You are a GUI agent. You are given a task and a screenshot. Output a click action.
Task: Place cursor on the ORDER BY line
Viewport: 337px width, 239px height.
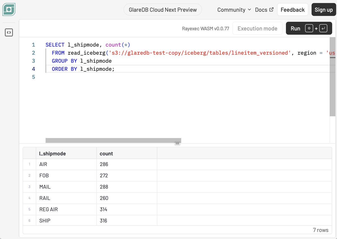[x=83, y=69]
